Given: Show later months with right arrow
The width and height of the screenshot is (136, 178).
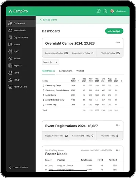Looking at the screenshot, I should (x=121, y=81).
